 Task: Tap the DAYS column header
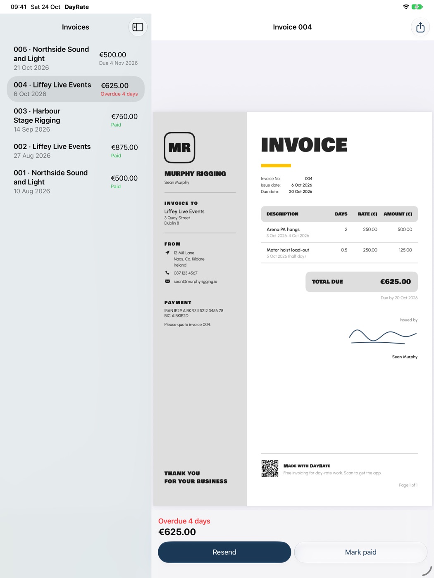click(341, 214)
